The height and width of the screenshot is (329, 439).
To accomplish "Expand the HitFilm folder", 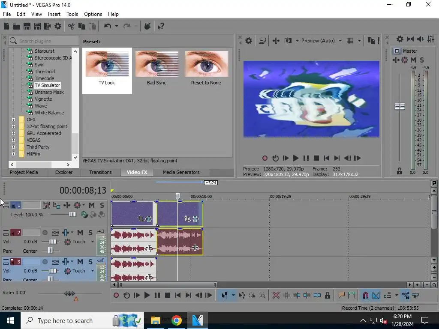I will pos(13,154).
